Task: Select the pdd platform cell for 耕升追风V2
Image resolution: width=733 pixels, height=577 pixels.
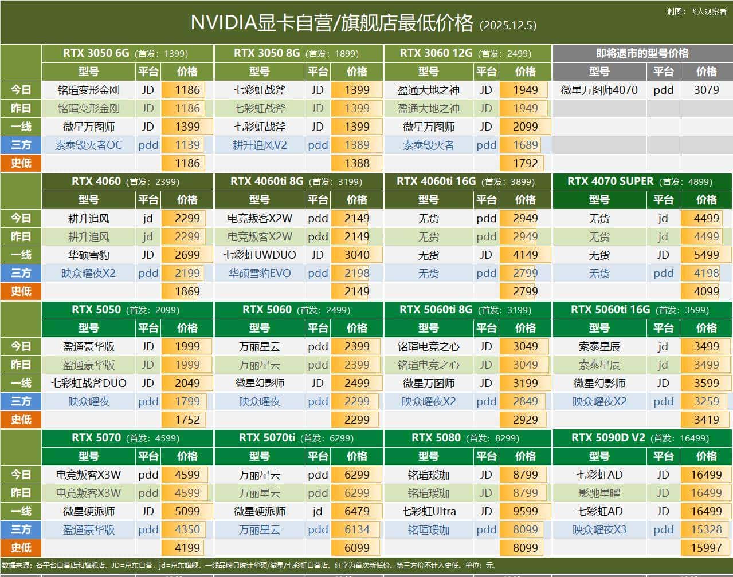Action: (317, 145)
